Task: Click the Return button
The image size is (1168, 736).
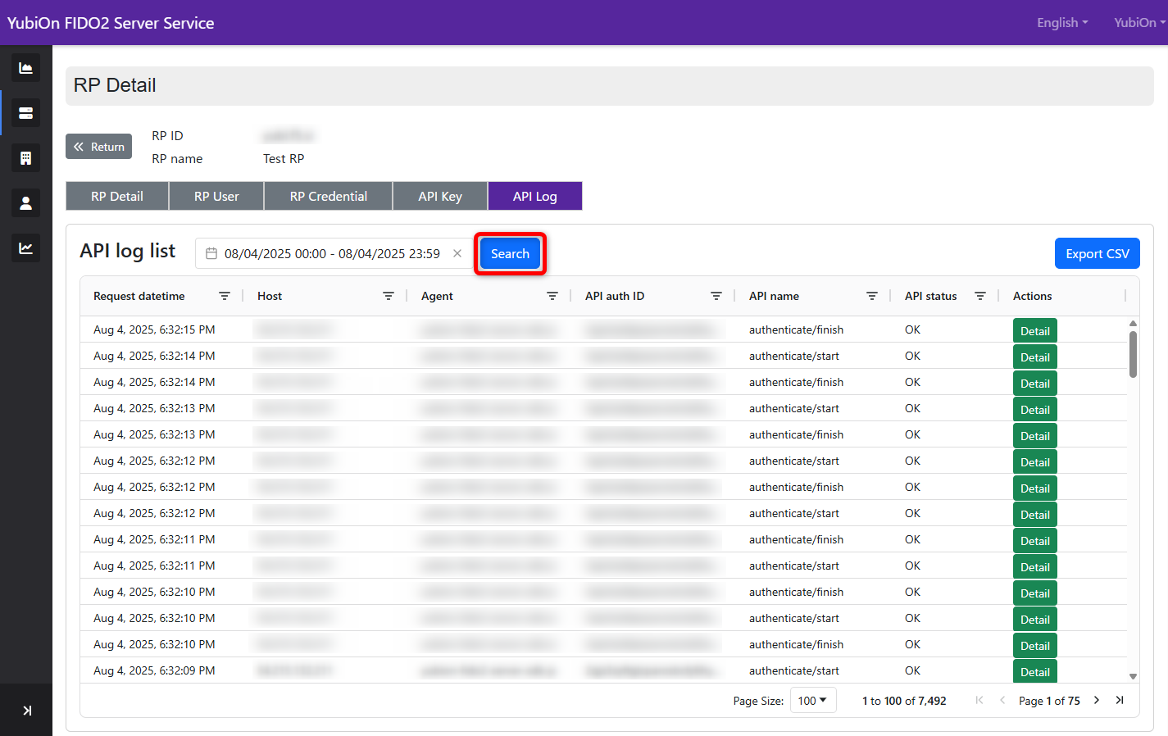Action: click(99, 147)
